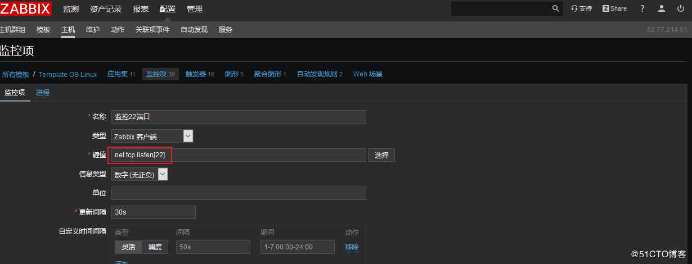Open the 报表 top menu

pos(141,9)
